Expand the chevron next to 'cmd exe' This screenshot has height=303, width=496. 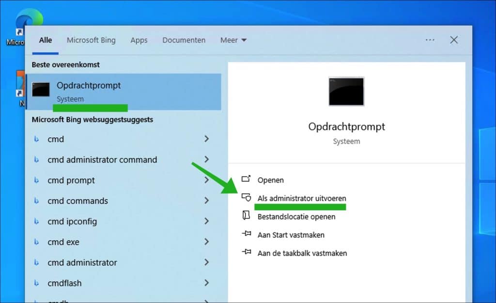[x=206, y=241]
